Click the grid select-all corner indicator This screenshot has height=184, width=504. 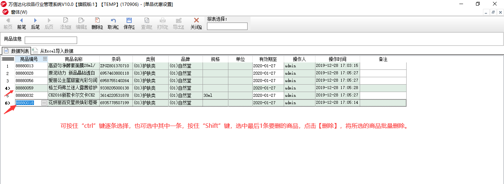(8, 59)
